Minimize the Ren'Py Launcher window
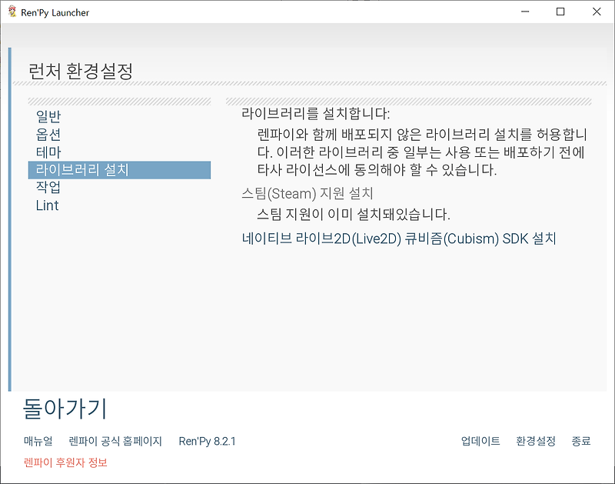The height and width of the screenshot is (484, 615). 525,12
